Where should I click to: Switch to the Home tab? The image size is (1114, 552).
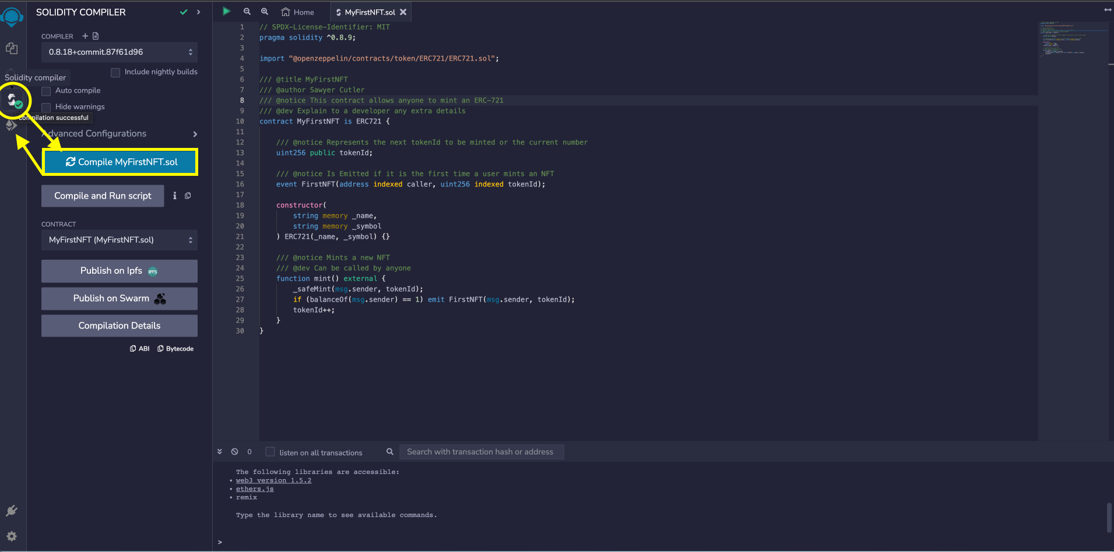point(298,11)
